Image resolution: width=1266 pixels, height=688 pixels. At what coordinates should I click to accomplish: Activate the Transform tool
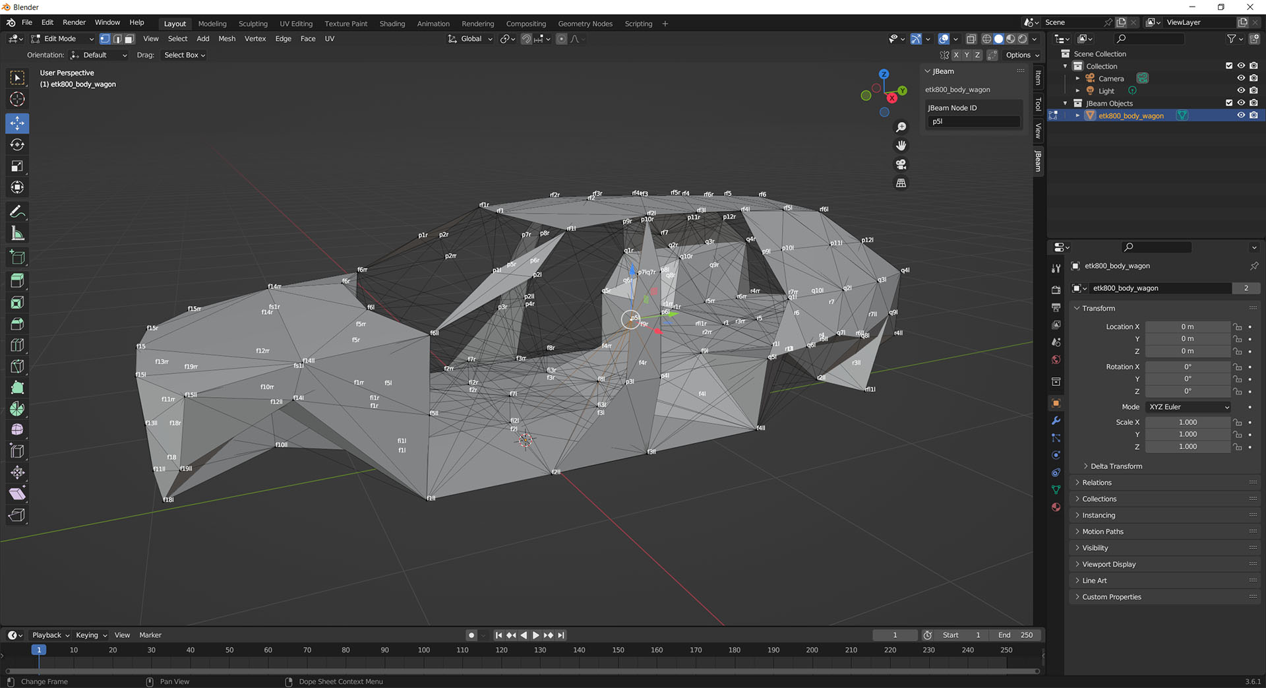click(17, 187)
